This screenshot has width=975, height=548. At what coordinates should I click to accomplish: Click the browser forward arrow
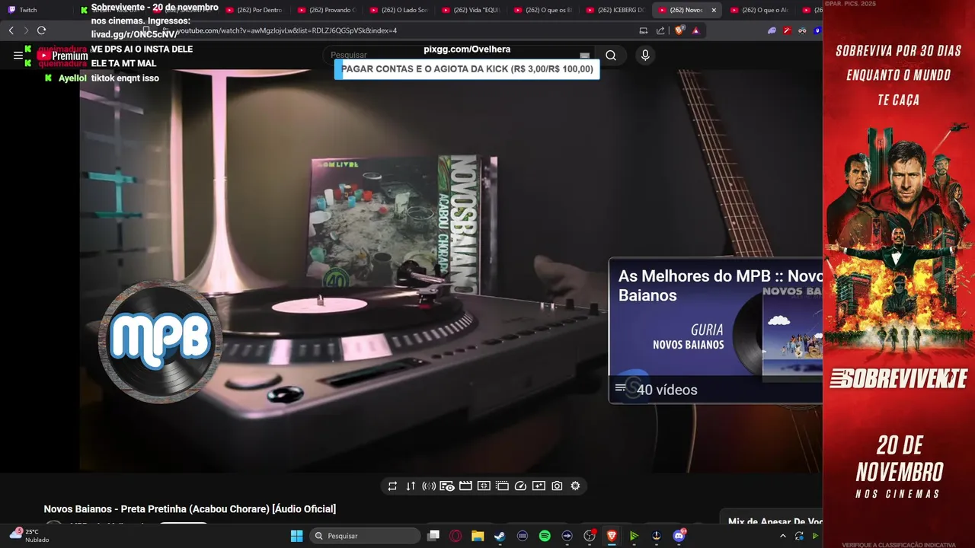pyautogui.click(x=26, y=30)
